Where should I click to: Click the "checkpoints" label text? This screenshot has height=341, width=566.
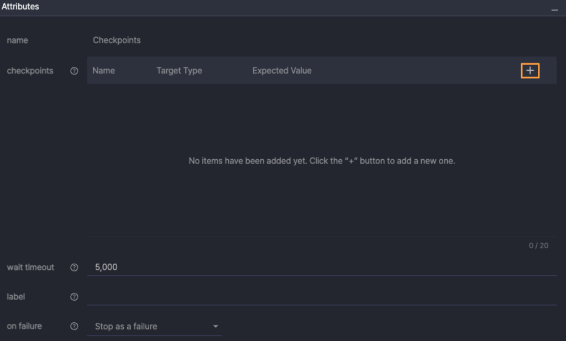coord(30,71)
